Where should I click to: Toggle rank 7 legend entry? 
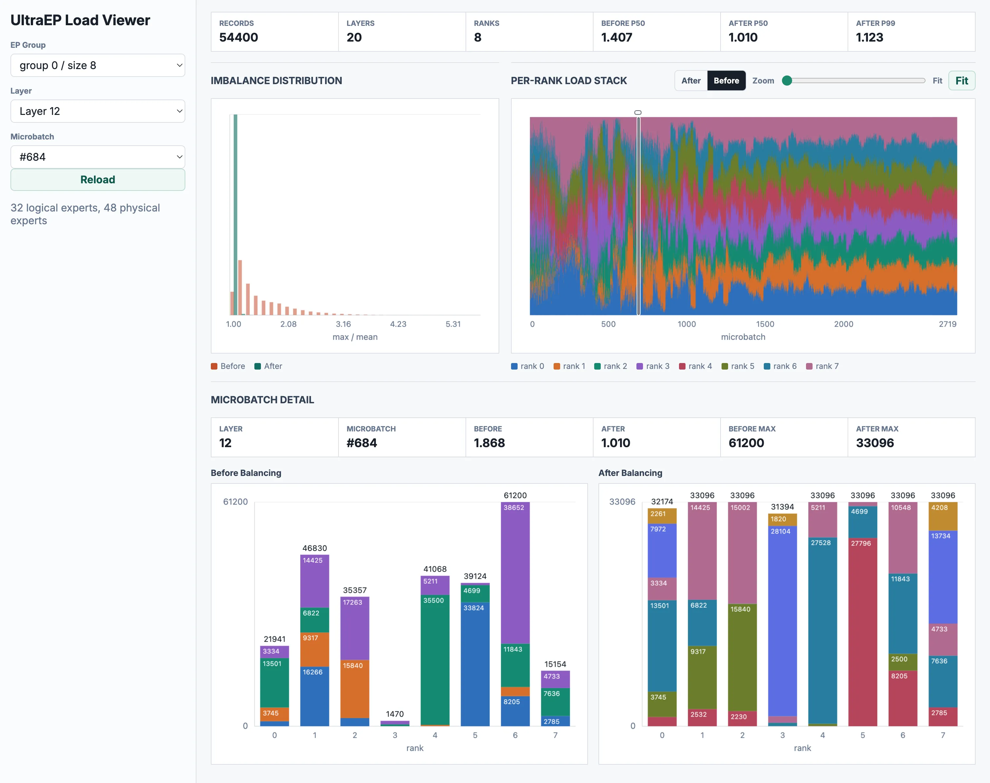[x=822, y=366]
